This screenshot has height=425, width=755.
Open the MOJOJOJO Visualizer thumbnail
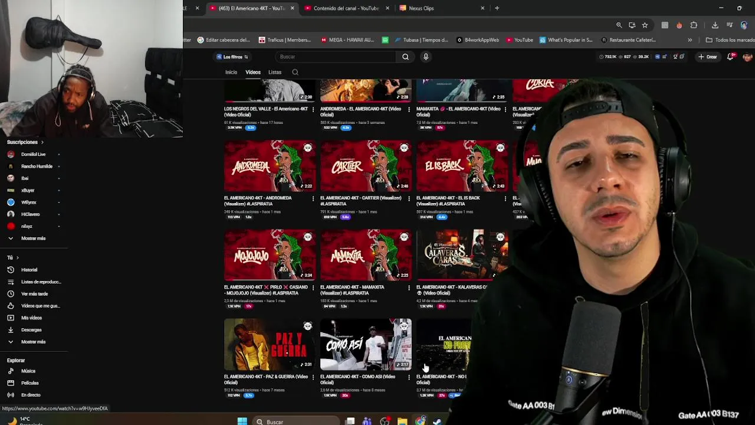(270, 255)
